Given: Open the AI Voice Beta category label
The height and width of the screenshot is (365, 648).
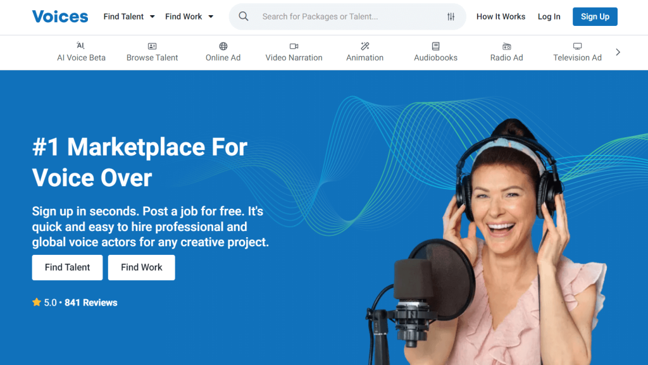Looking at the screenshot, I should tap(81, 58).
